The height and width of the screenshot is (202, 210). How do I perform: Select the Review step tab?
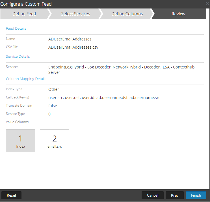tap(178, 14)
